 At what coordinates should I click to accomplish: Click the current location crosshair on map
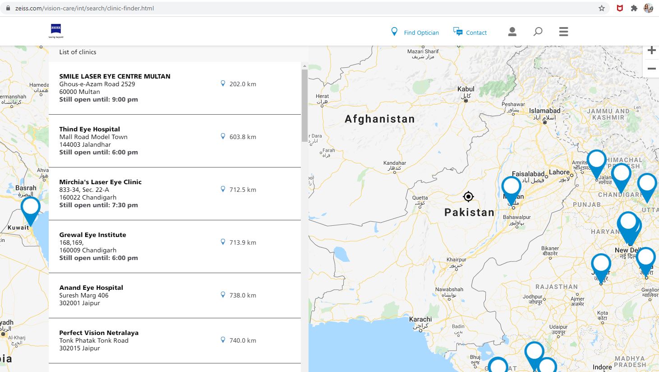pyautogui.click(x=468, y=196)
